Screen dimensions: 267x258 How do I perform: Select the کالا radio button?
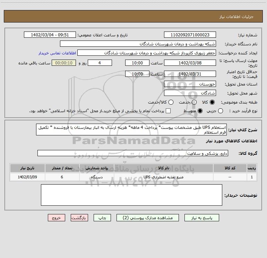212,102
